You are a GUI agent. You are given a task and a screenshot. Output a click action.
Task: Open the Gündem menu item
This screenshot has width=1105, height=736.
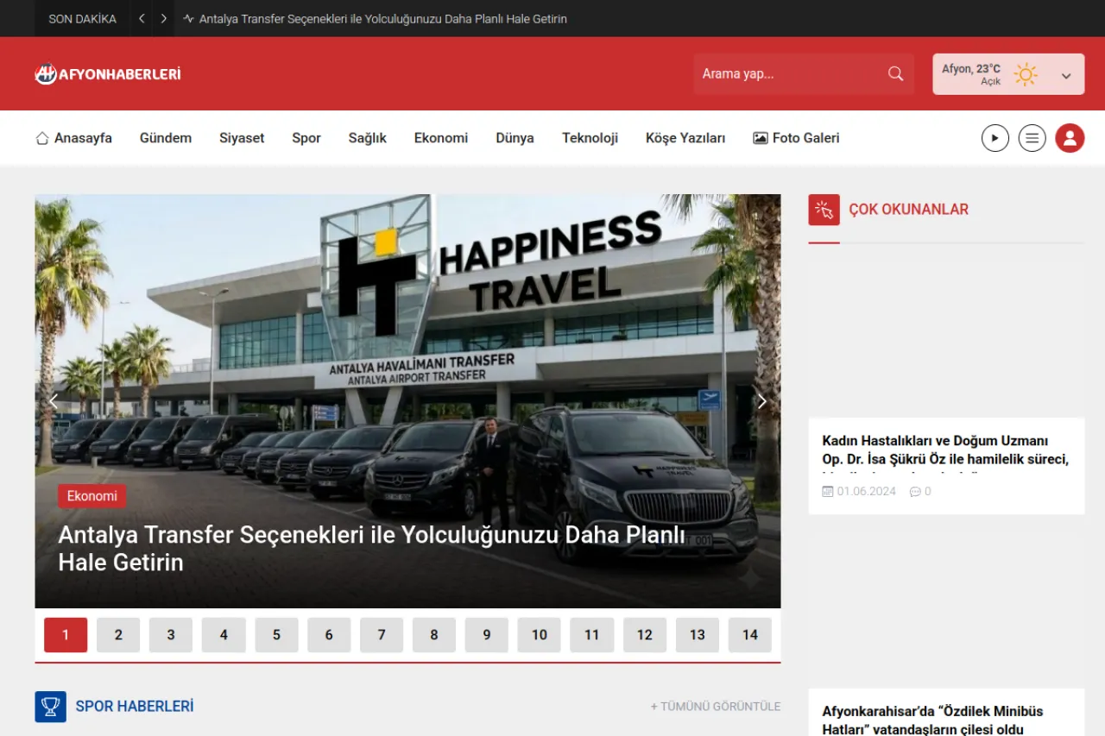166,138
